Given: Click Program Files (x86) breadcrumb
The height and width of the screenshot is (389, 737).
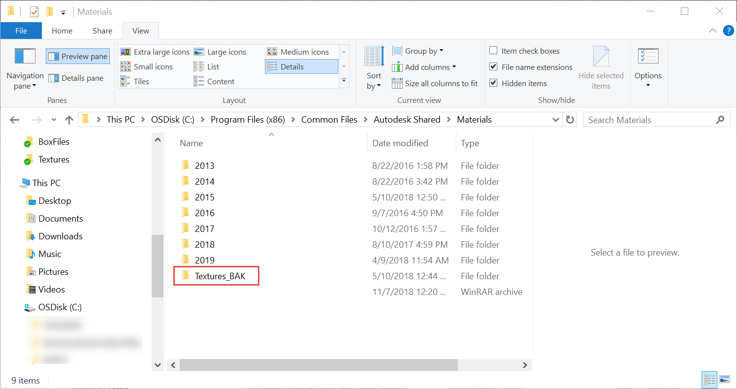Looking at the screenshot, I should pyautogui.click(x=248, y=120).
